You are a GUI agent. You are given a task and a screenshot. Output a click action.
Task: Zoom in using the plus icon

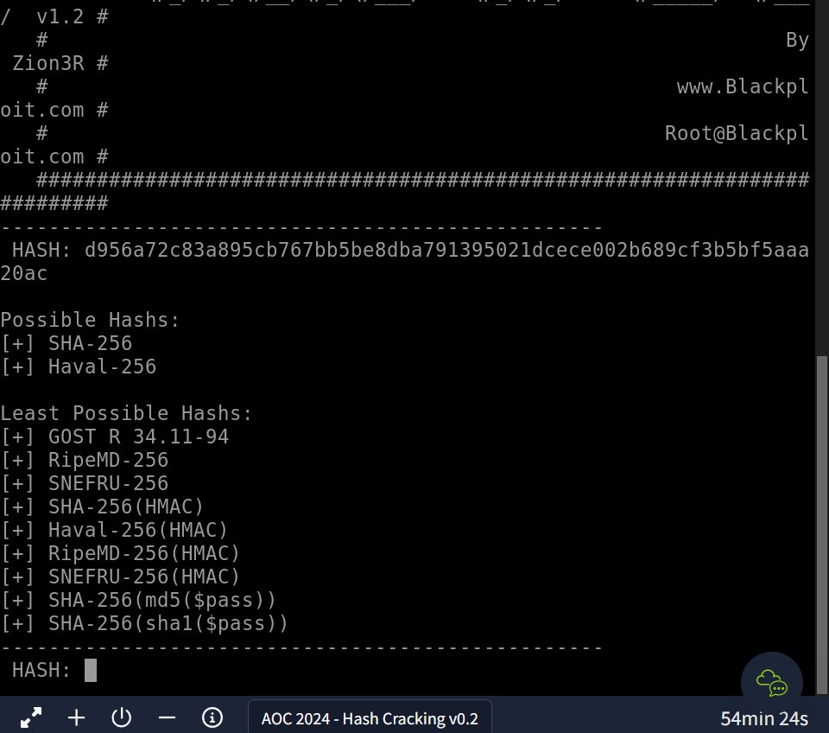click(x=76, y=717)
